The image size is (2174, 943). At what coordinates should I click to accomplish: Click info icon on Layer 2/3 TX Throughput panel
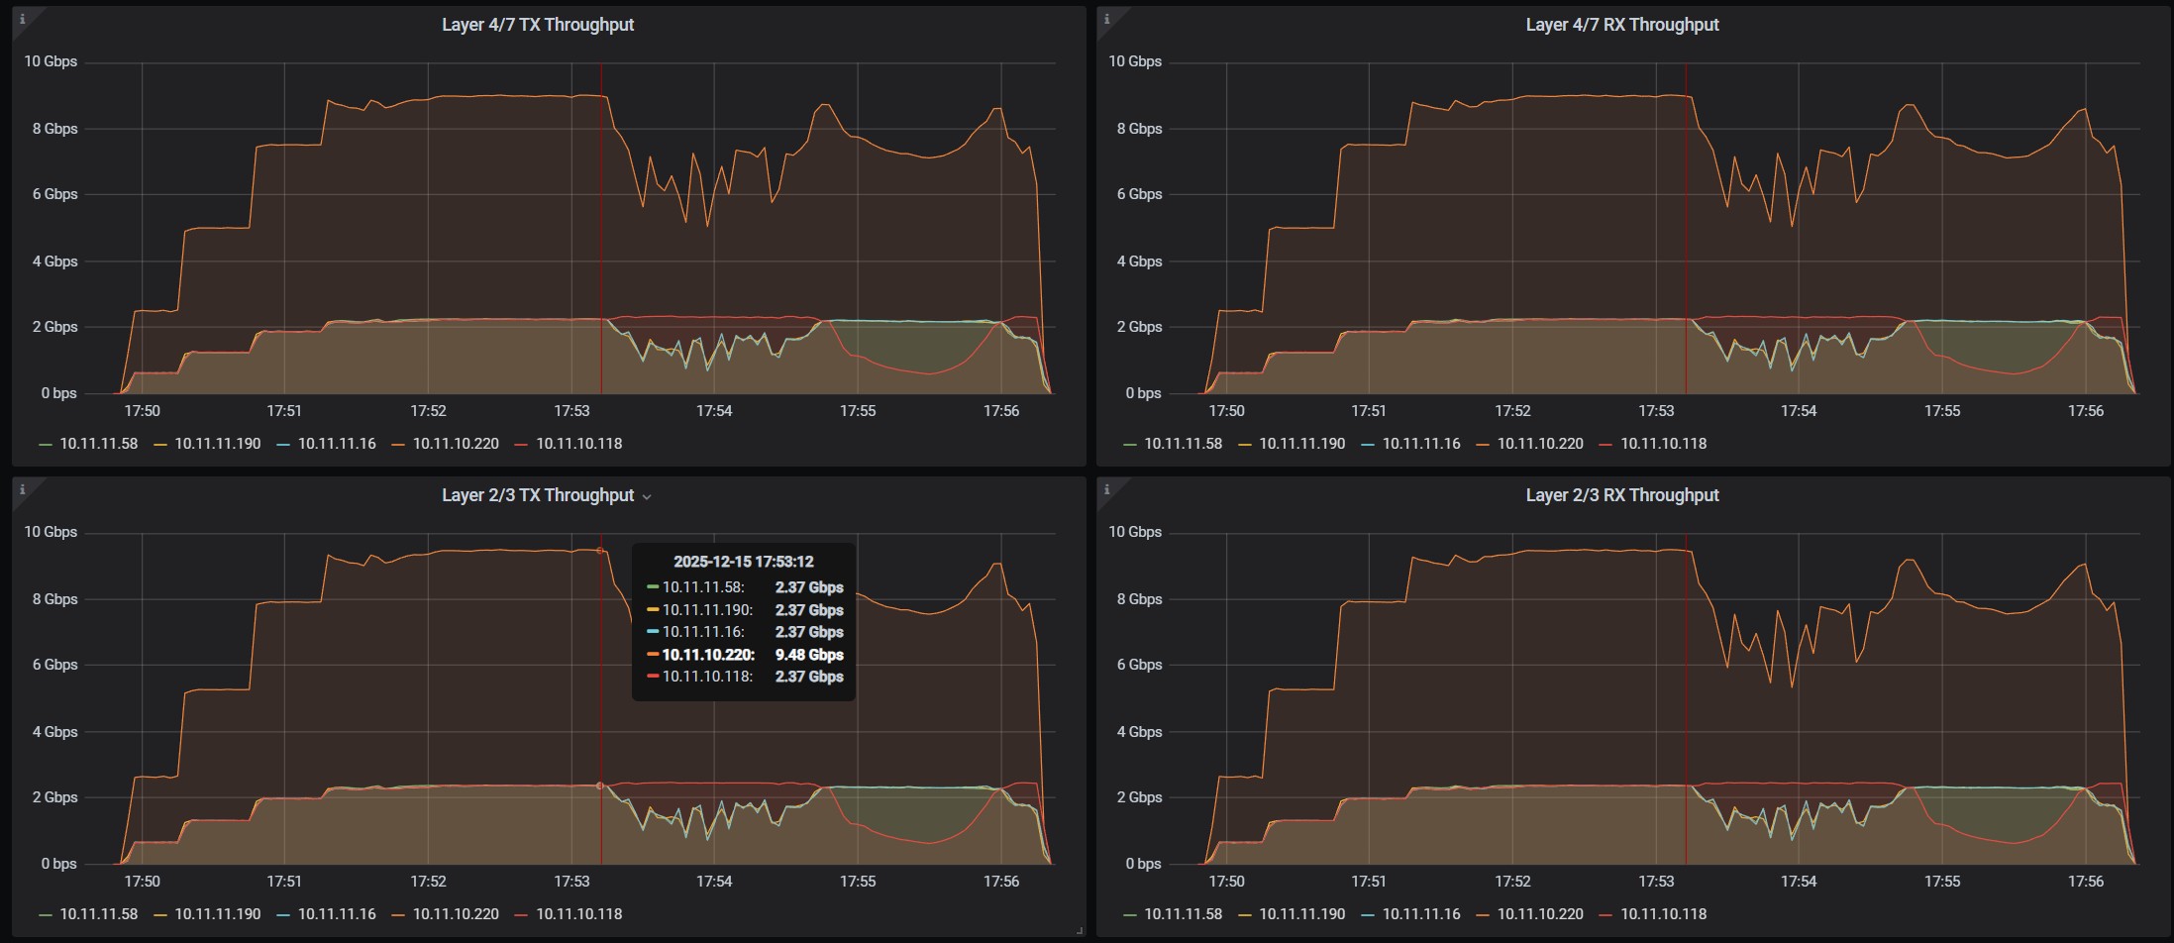click(22, 489)
